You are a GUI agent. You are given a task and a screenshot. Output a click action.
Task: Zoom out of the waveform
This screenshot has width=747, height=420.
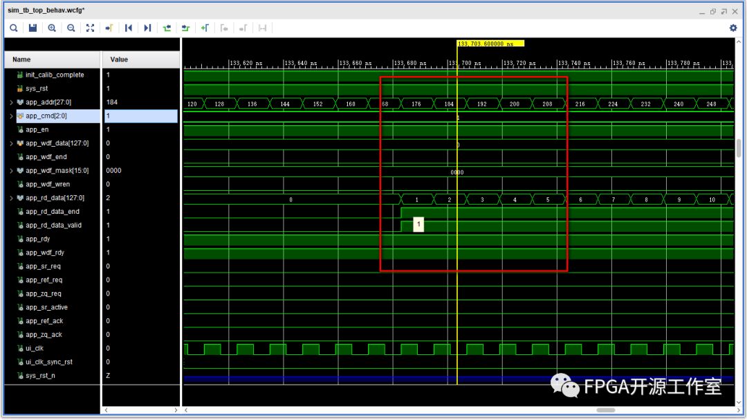tap(71, 28)
